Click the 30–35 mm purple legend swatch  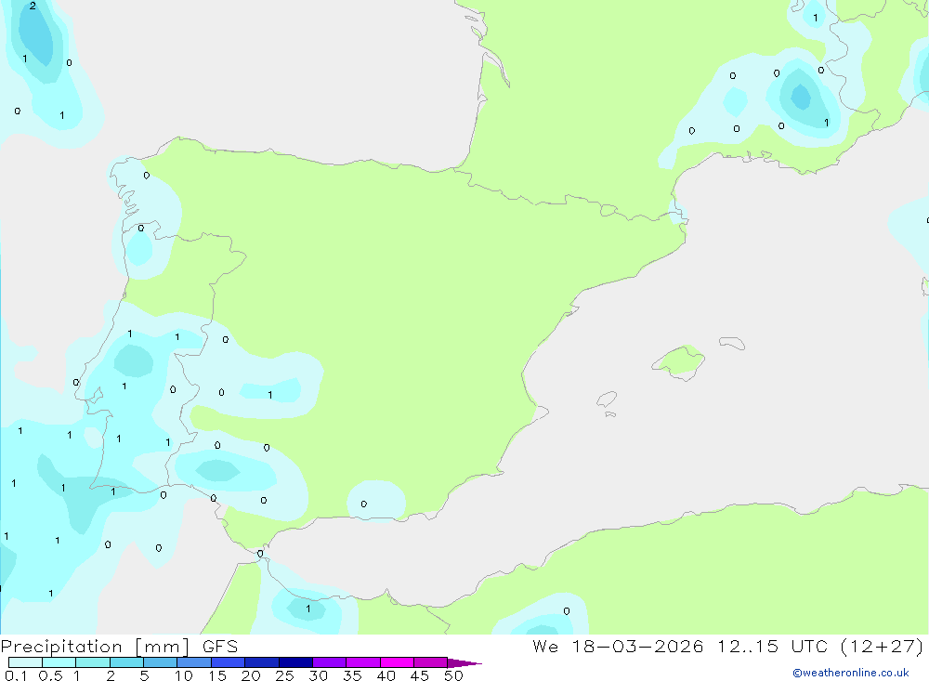(x=330, y=662)
